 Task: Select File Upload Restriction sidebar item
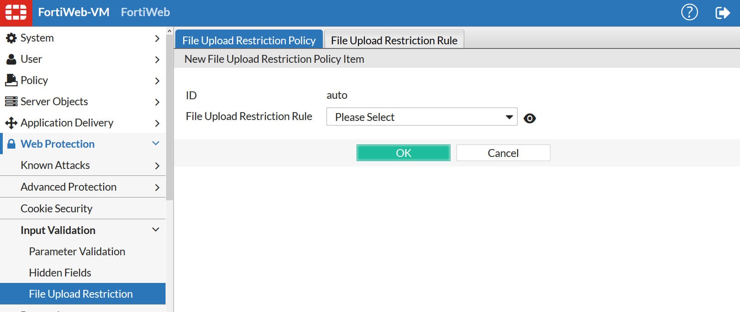(x=83, y=294)
